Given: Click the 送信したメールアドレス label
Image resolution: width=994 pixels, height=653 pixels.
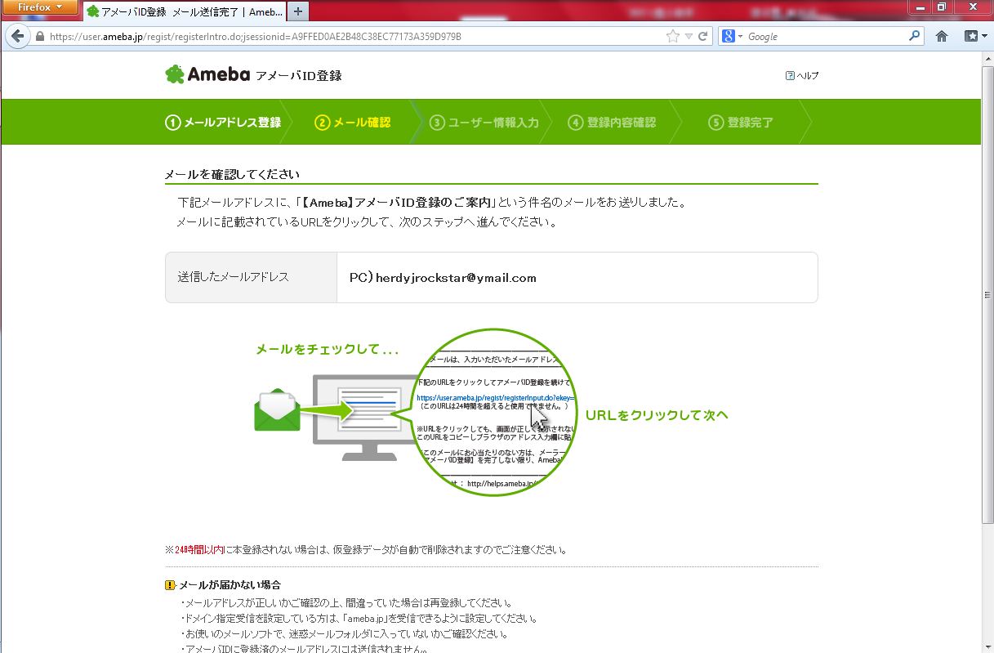Looking at the screenshot, I should [x=234, y=277].
